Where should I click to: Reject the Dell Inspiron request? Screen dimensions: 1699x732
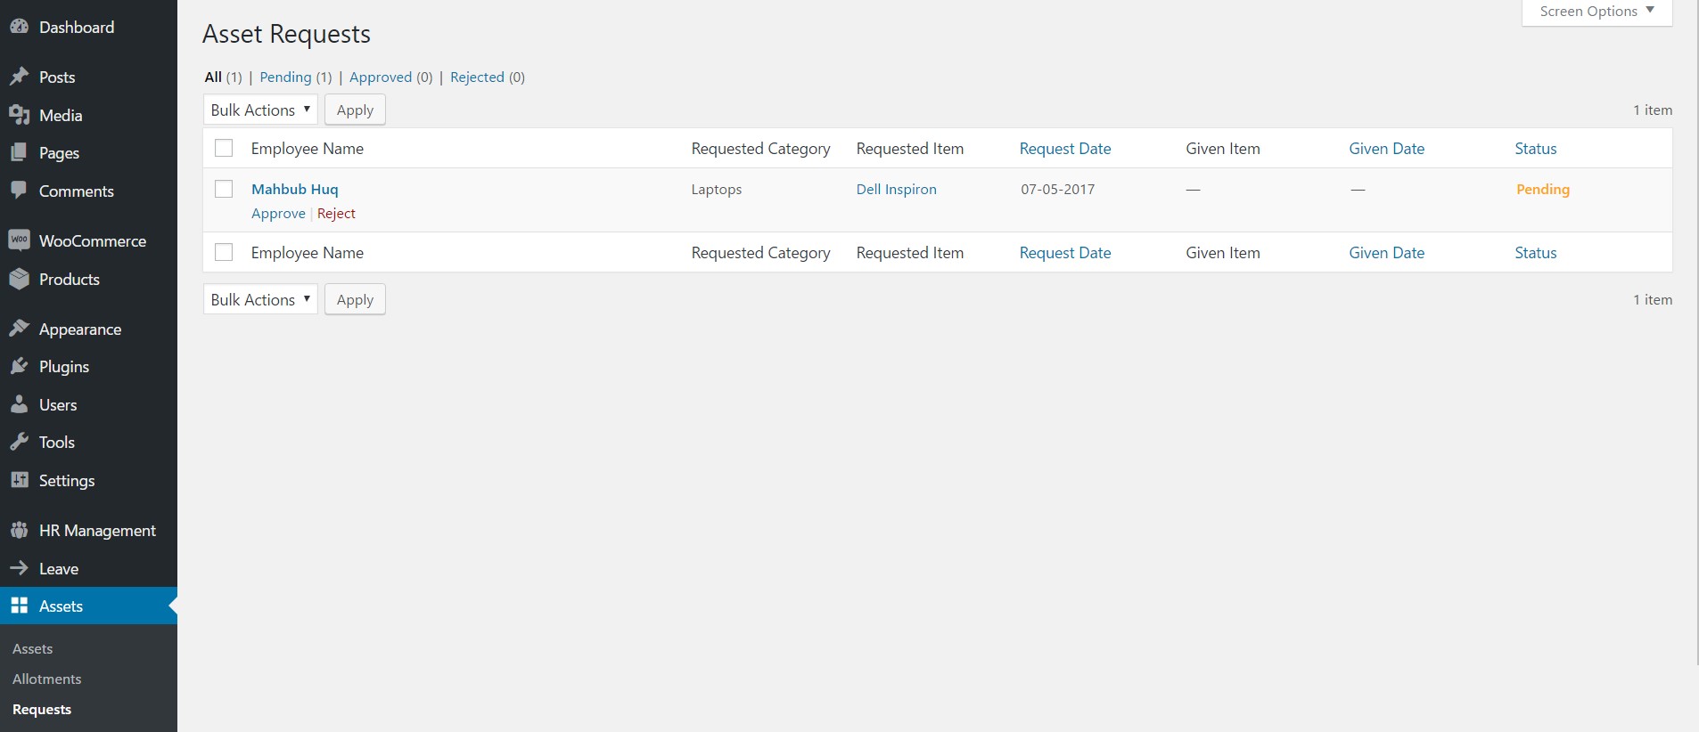336,214
